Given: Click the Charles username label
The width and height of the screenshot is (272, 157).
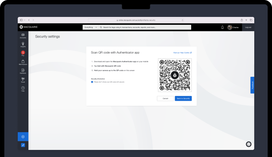Looking at the screenshot, I should pos(236,28).
